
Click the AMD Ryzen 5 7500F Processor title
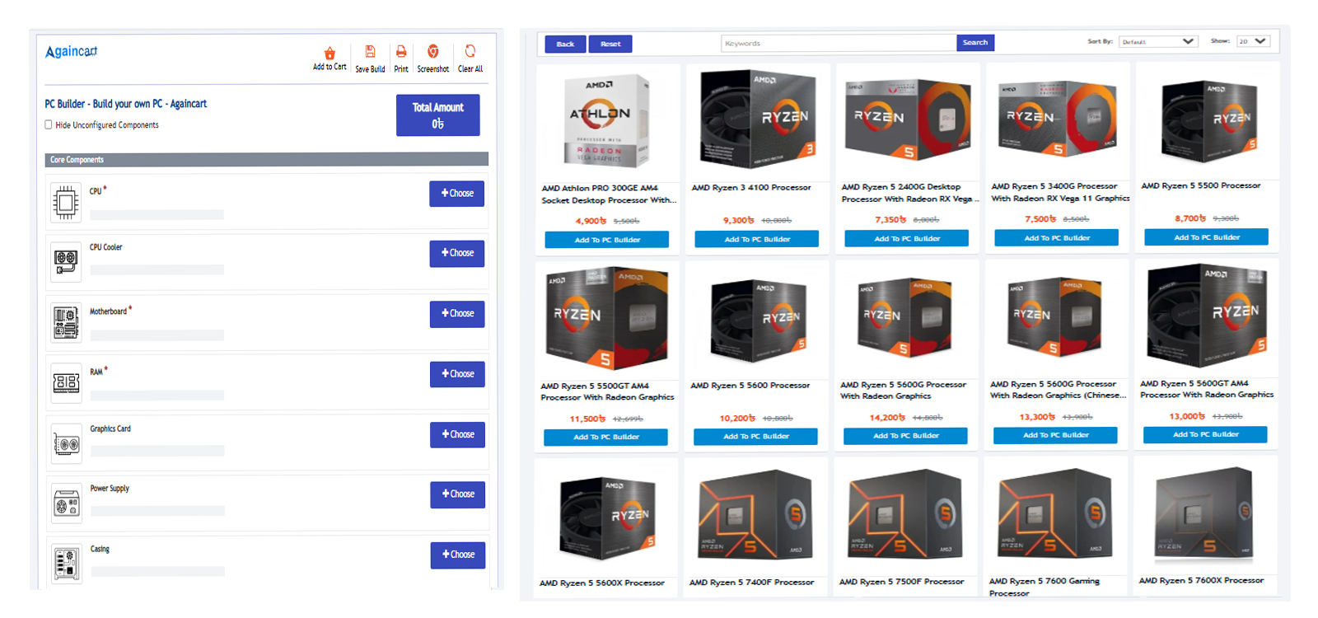point(901,582)
